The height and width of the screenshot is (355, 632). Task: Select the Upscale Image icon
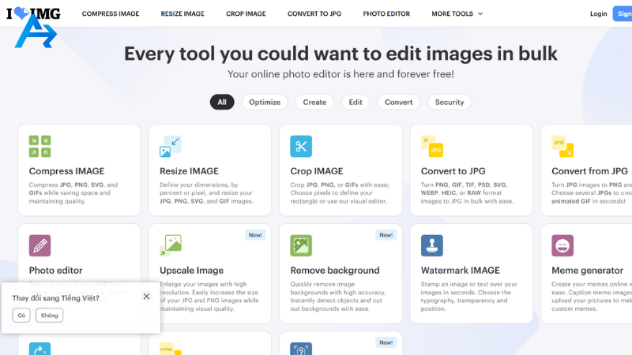[171, 245]
